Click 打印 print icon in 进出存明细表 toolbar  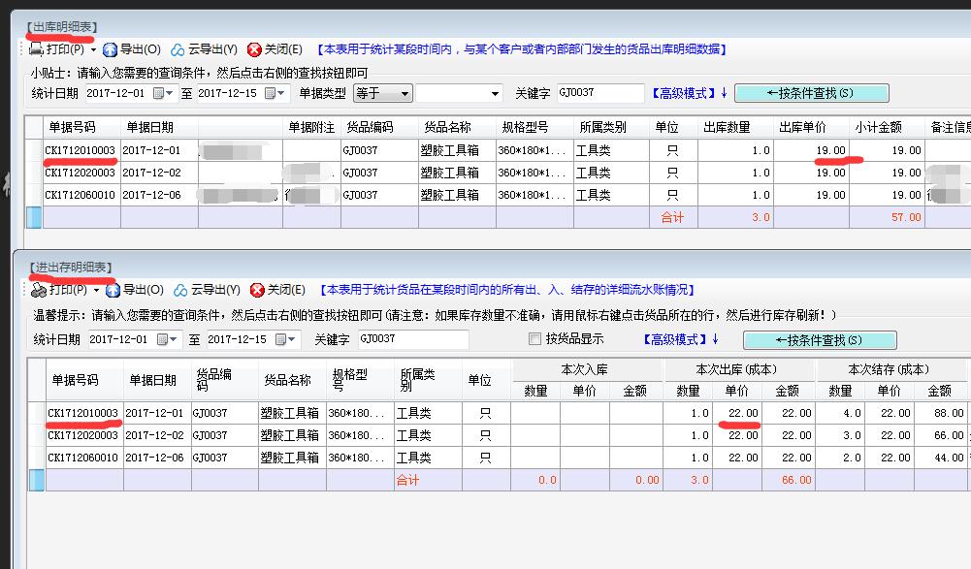(x=40, y=290)
